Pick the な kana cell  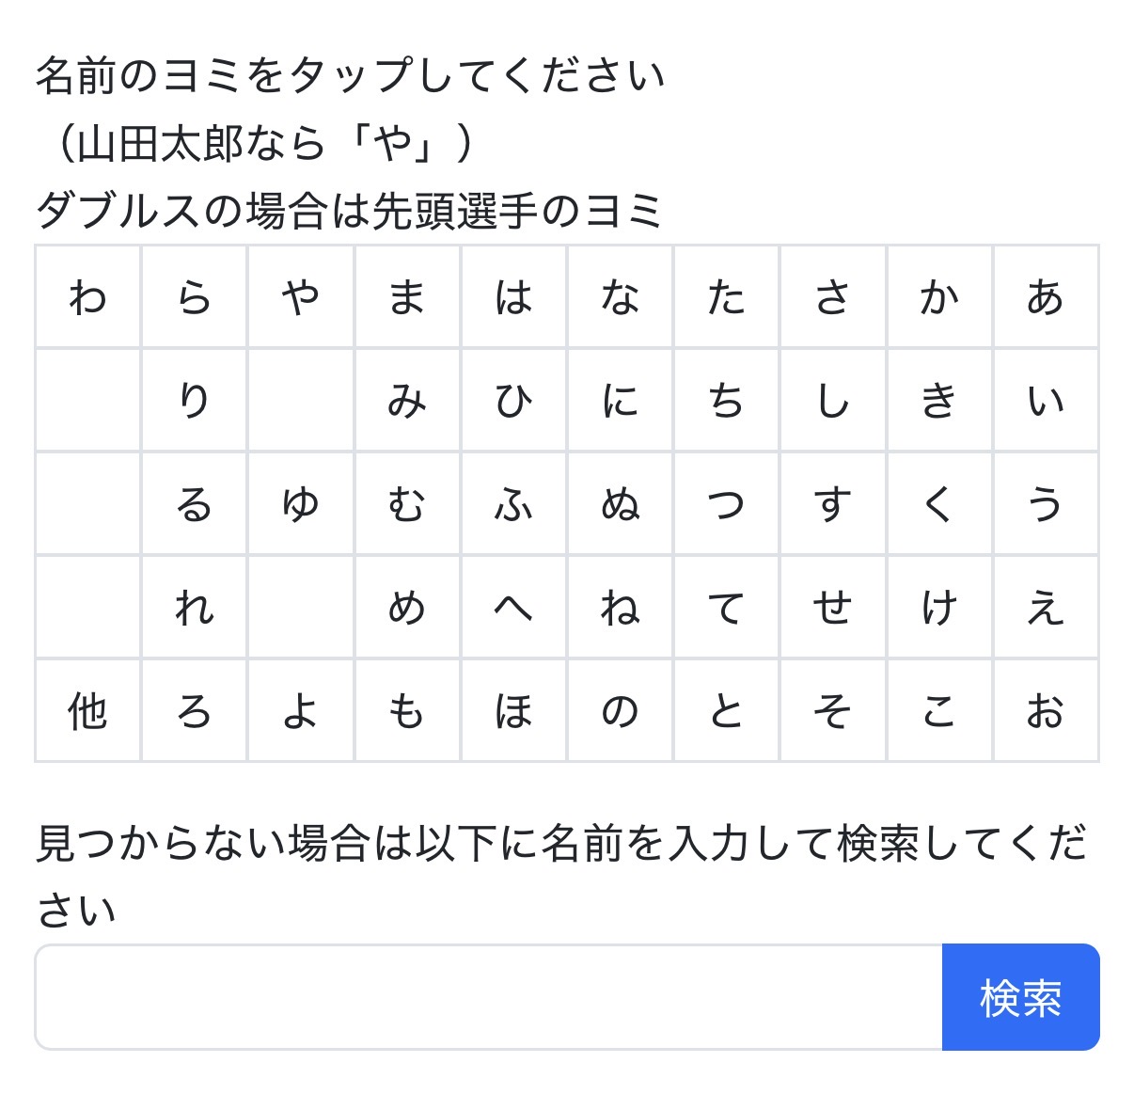click(x=620, y=297)
